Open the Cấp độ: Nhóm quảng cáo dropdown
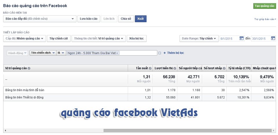 [24, 38]
